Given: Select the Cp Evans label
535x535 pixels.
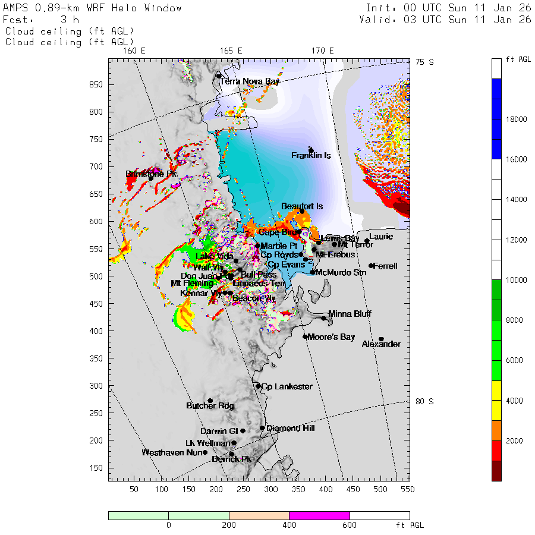Looking at the screenshot, I should [287, 265].
